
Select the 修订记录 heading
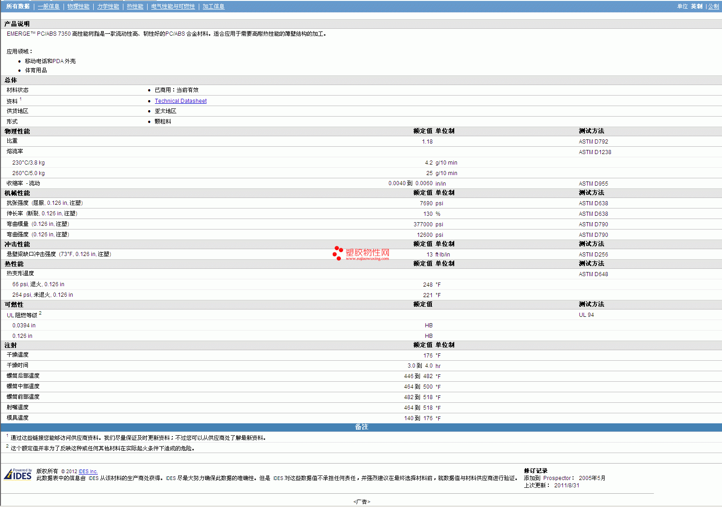click(x=536, y=471)
